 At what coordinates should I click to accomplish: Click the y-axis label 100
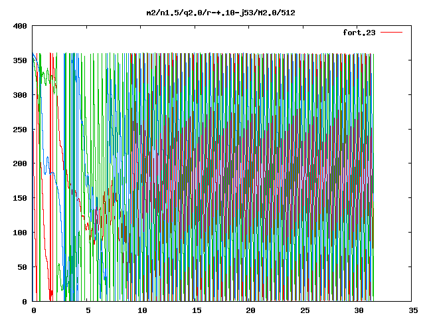coord(20,233)
